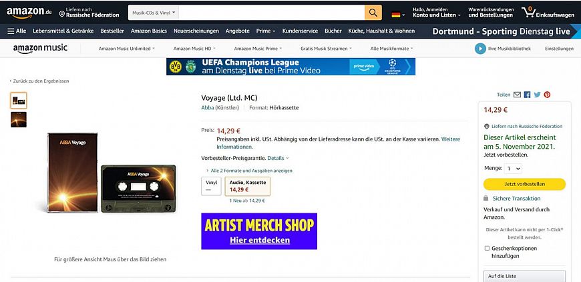The height and width of the screenshot is (282, 581).
Task: Click the search magnifier button
Action: (x=373, y=13)
